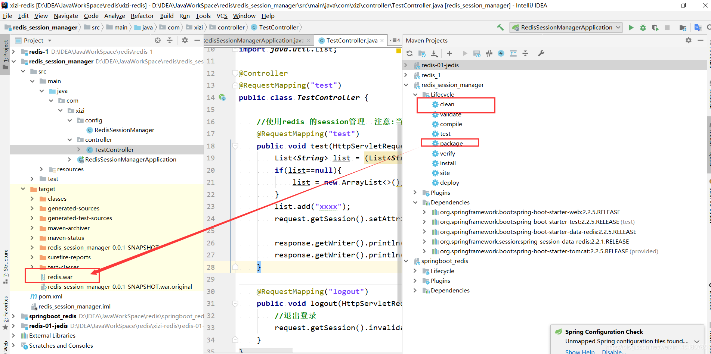Click the Show Help link in the notification

[x=579, y=351]
